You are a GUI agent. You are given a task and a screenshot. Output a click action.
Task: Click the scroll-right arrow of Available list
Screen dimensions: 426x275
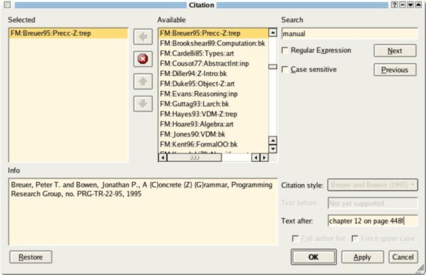tap(264, 158)
